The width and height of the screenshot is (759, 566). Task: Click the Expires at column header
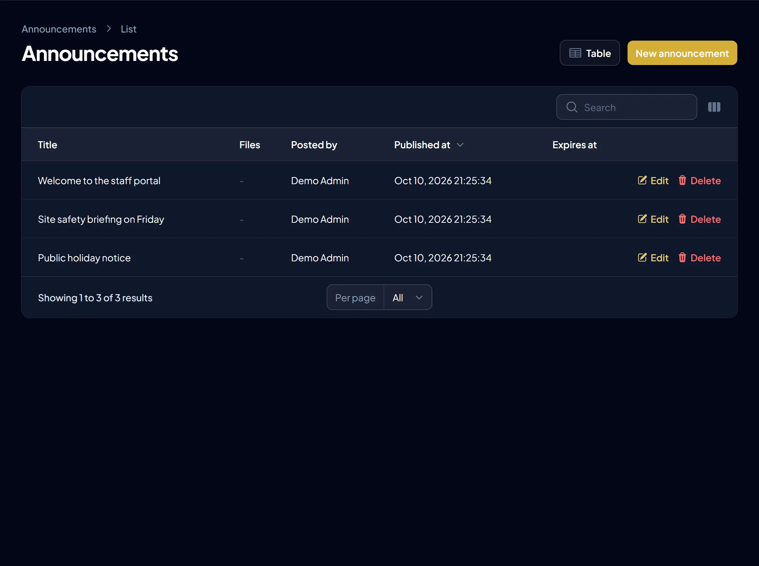(574, 145)
